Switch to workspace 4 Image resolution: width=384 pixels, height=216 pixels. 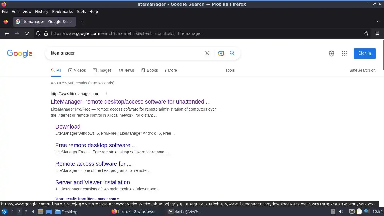click(33, 212)
